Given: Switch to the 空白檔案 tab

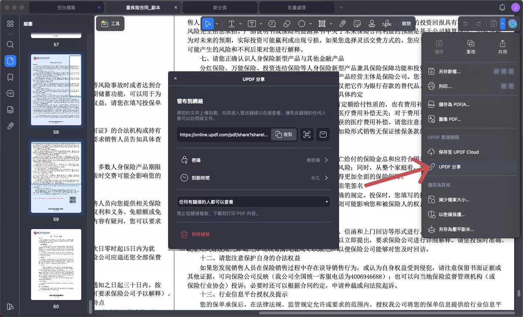Looking at the screenshot, I should tap(66, 7).
